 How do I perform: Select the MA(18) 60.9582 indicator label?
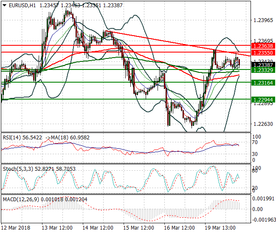pyautogui.click(x=70, y=138)
